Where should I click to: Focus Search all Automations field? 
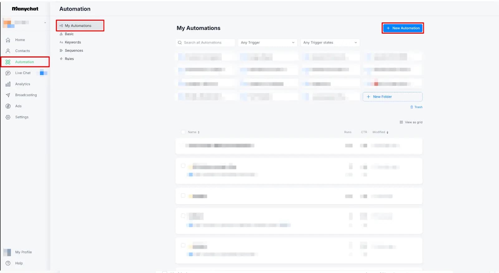pos(205,43)
